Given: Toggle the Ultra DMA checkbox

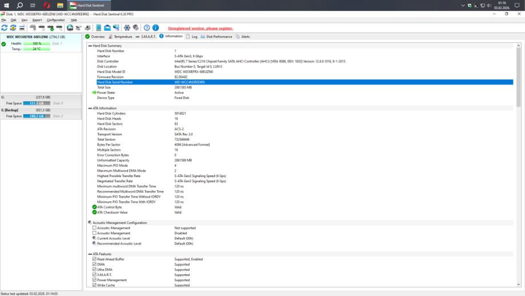Looking at the screenshot, I should tap(94, 269).
